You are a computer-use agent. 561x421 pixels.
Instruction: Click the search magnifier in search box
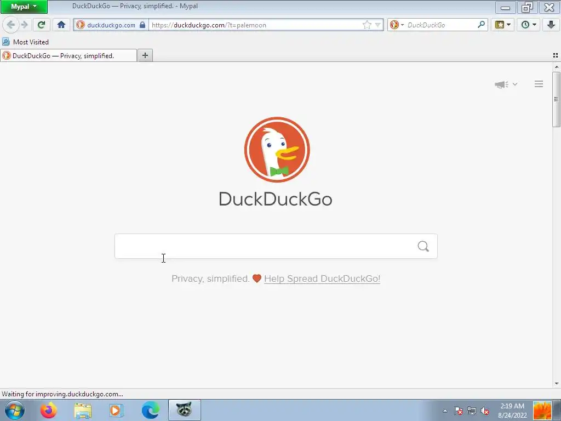(423, 246)
